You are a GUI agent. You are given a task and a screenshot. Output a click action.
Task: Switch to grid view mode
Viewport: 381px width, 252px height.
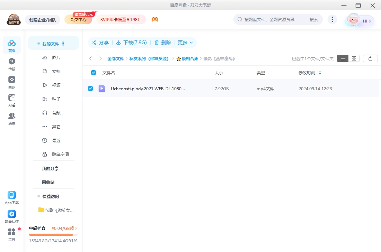click(x=354, y=58)
